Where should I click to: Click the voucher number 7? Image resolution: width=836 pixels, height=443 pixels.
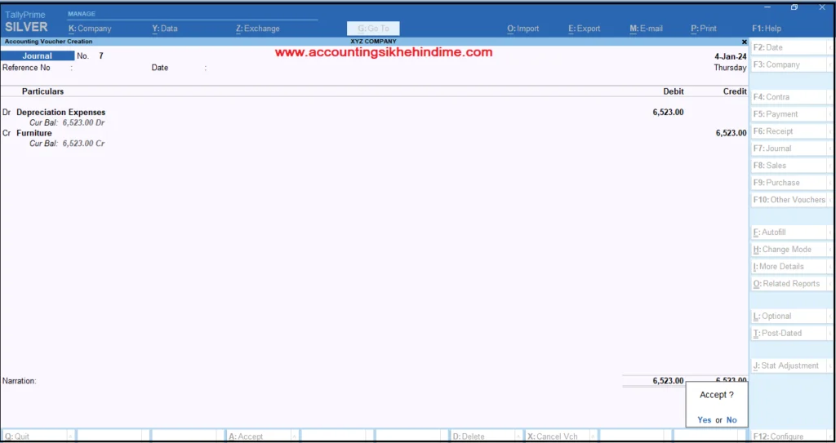tap(100, 56)
